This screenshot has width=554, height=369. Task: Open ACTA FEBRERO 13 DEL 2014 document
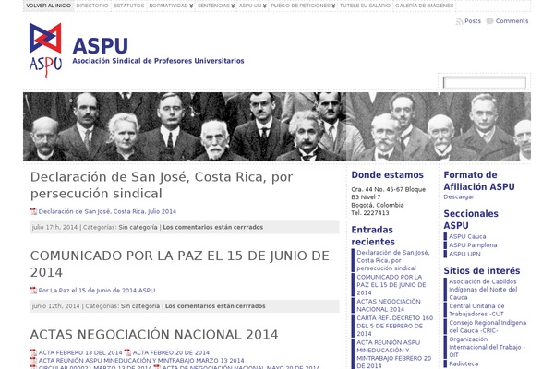tap(80, 352)
